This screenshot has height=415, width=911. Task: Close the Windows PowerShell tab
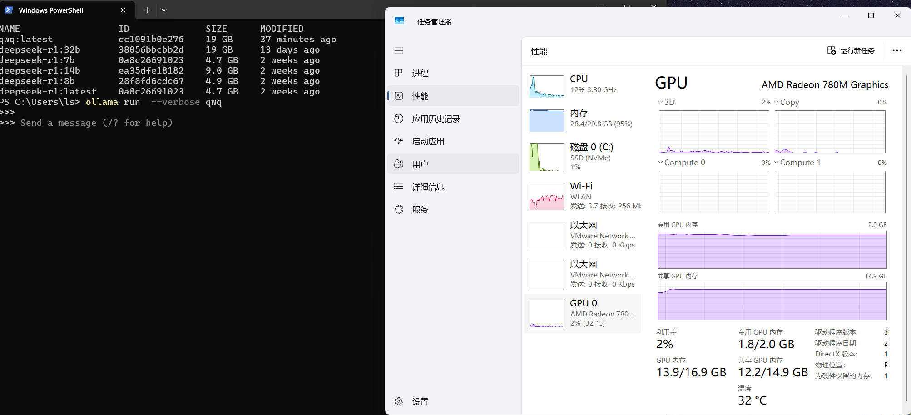(x=123, y=10)
